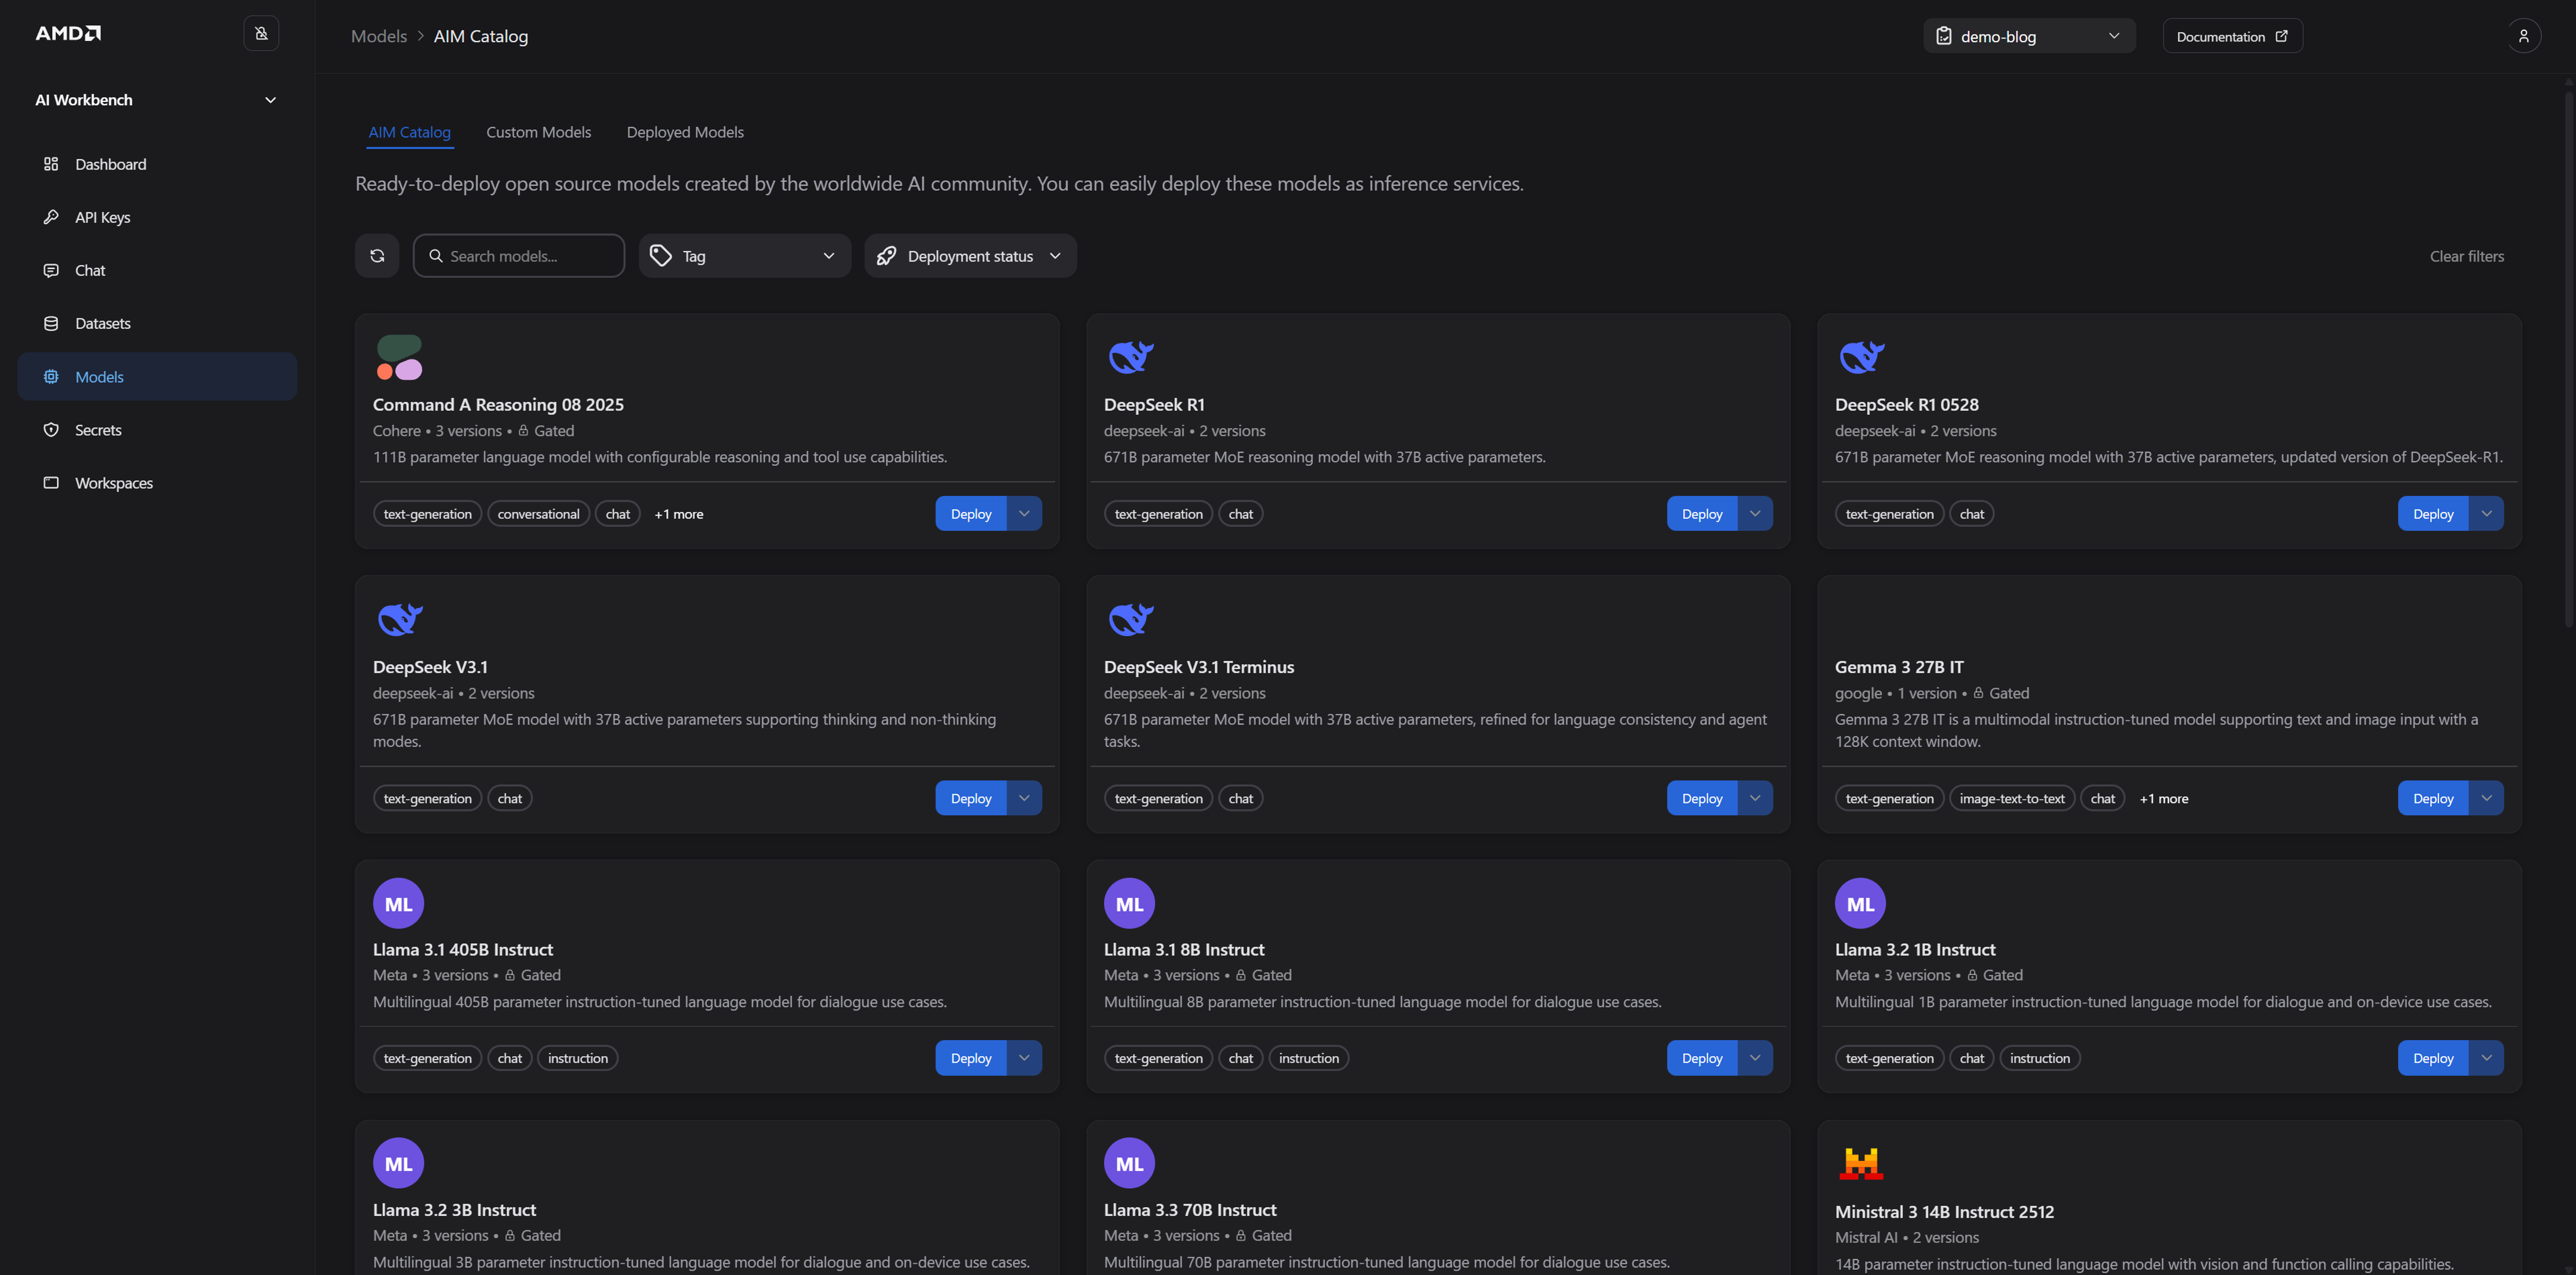Deploy the Llama 3.2 1B Instruct model
This screenshot has height=1275, width=2576.
[2433, 1058]
